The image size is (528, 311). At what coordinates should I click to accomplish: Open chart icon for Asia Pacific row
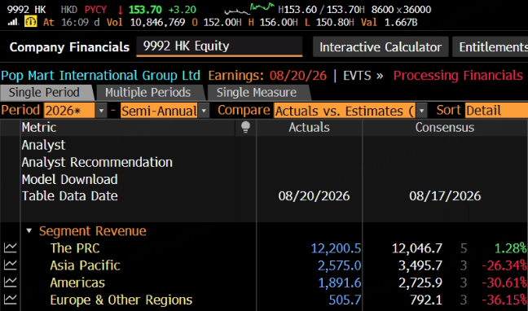pos(10,265)
